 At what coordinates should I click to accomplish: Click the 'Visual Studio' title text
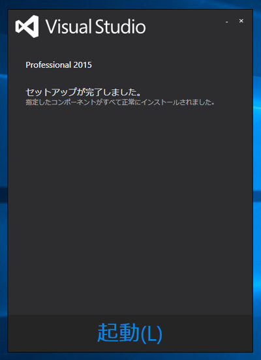tap(95, 27)
